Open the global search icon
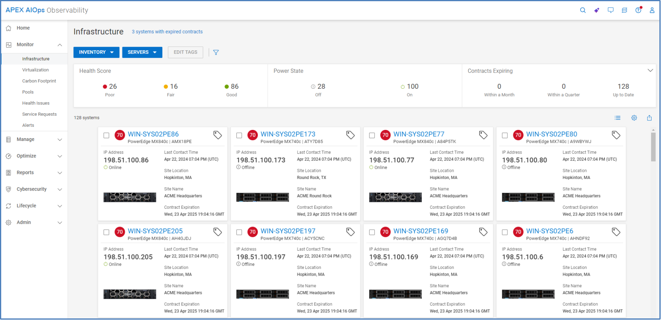 (x=583, y=10)
